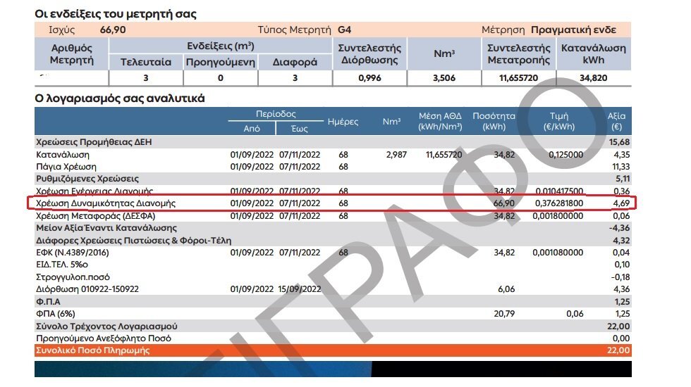Click the "Κατανάλωση" row label
Image resolution: width=691 pixels, height=387 pixels.
[63, 155]
